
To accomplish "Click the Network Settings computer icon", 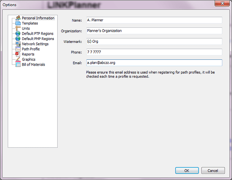I will tap(18, 44).
